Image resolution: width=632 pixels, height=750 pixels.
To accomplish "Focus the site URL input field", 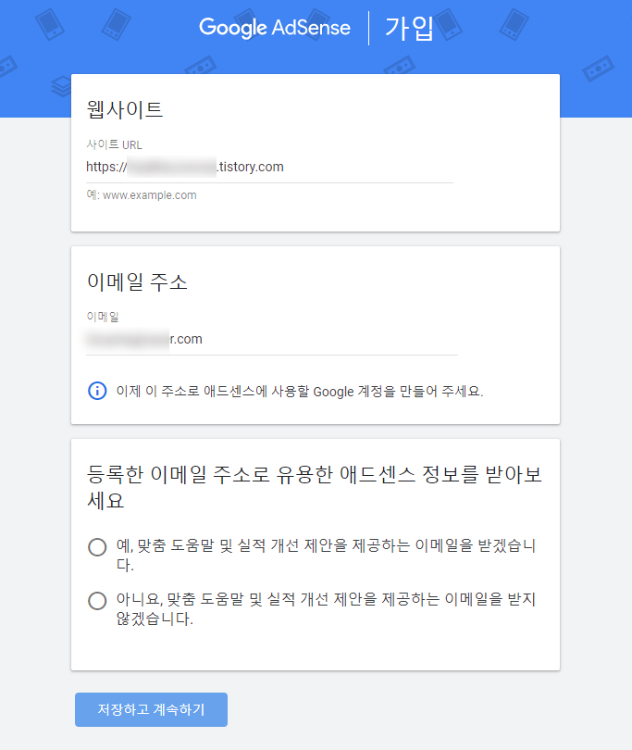I will [269, 167].
